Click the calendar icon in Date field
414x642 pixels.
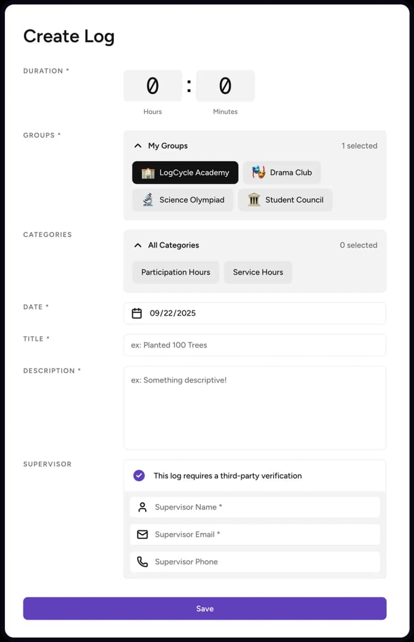(137, 313)
